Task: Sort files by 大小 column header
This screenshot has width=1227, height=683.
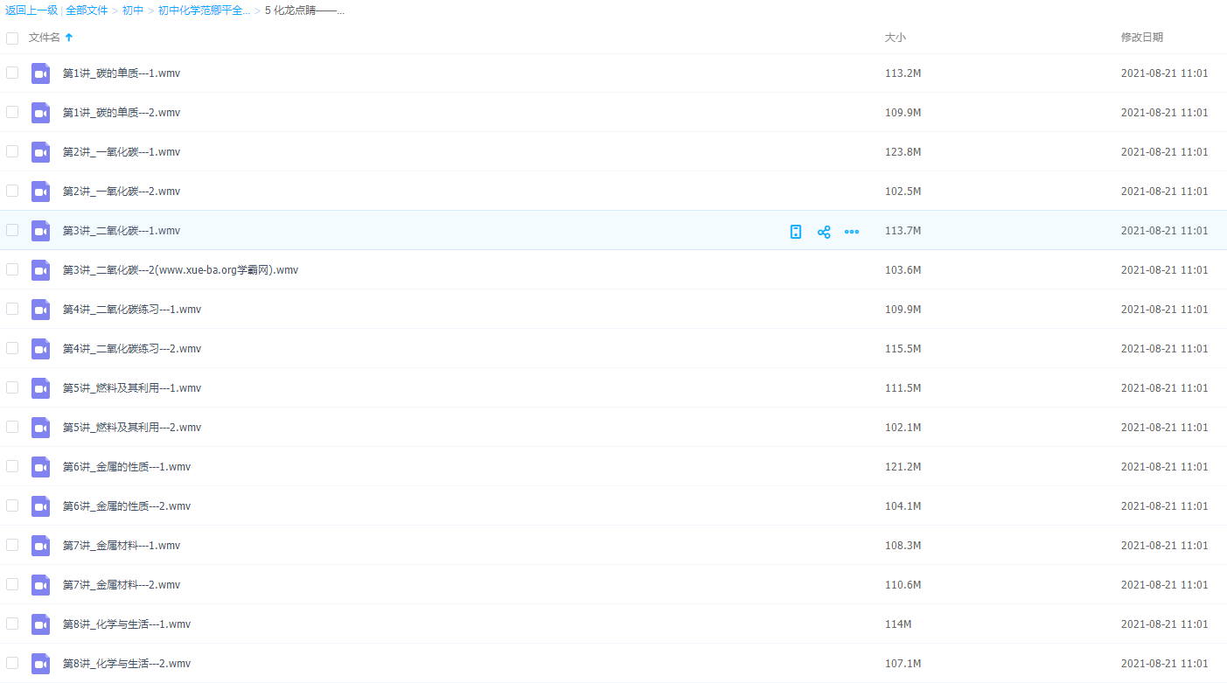Action: pyautogui.click(x=895, y=38)
